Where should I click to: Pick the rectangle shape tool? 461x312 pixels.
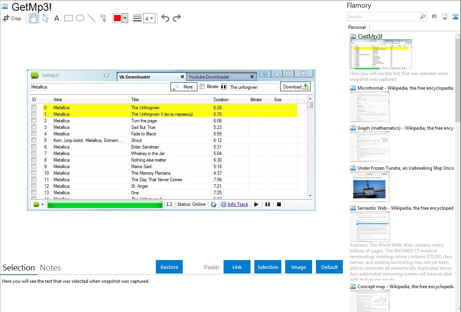coord(68,18)
